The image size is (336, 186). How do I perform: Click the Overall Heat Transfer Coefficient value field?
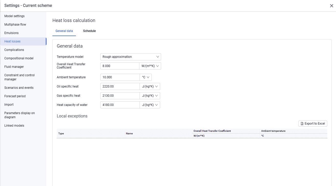tap(120, 66)
